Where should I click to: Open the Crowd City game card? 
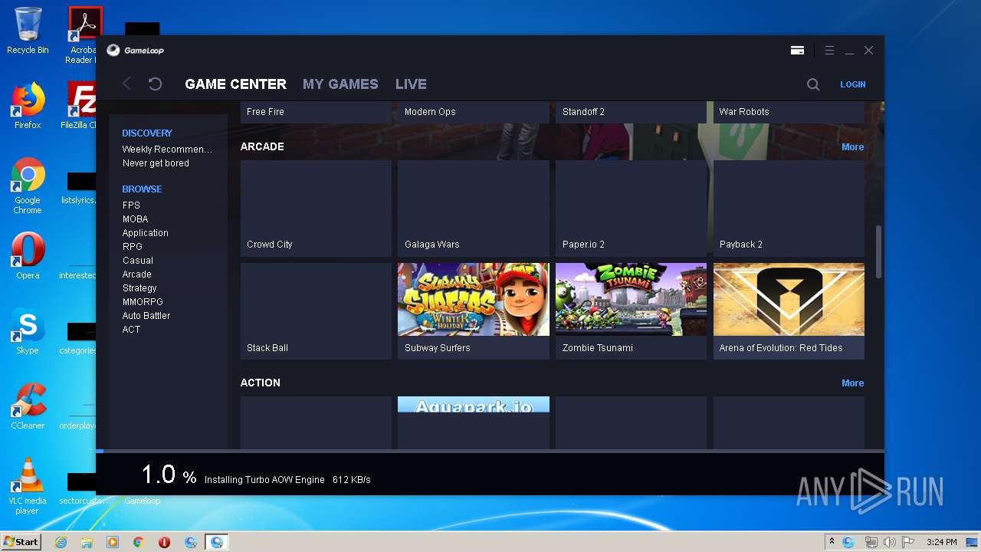[x=316, y=208]
